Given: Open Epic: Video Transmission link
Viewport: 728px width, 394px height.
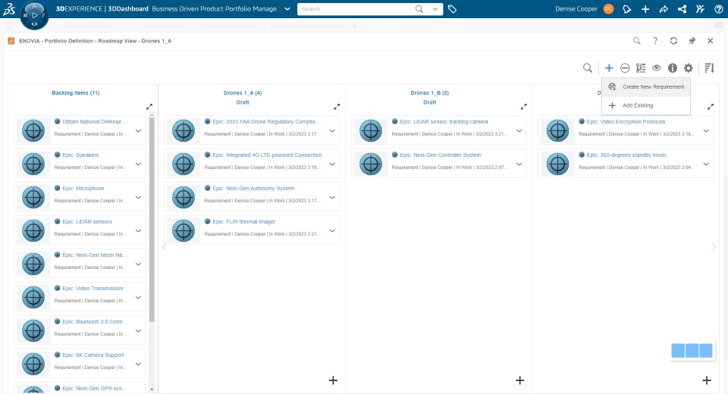Looking at the screenshot, I should 93,288.
